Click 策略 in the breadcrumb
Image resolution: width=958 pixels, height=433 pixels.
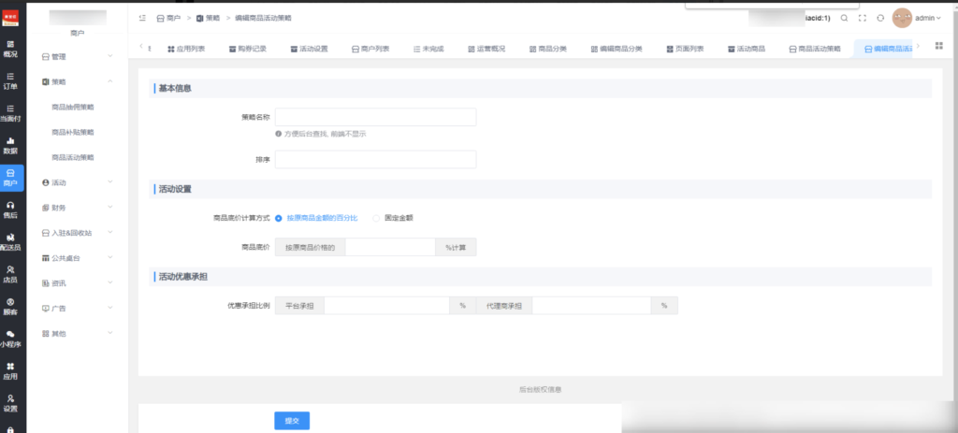pyautogui.click(x=208, y=19)
